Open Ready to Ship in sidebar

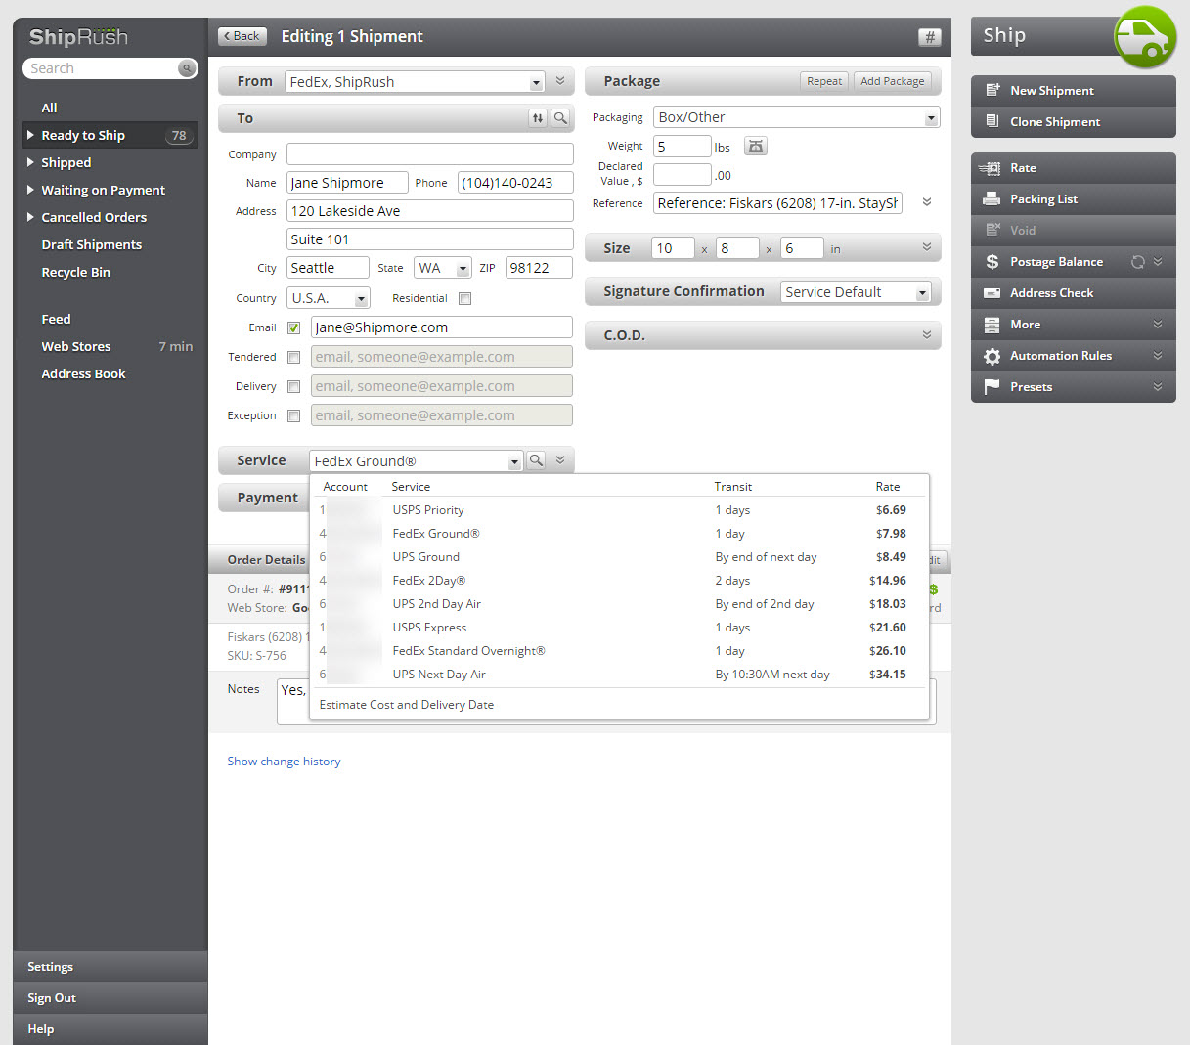point(83,136)
